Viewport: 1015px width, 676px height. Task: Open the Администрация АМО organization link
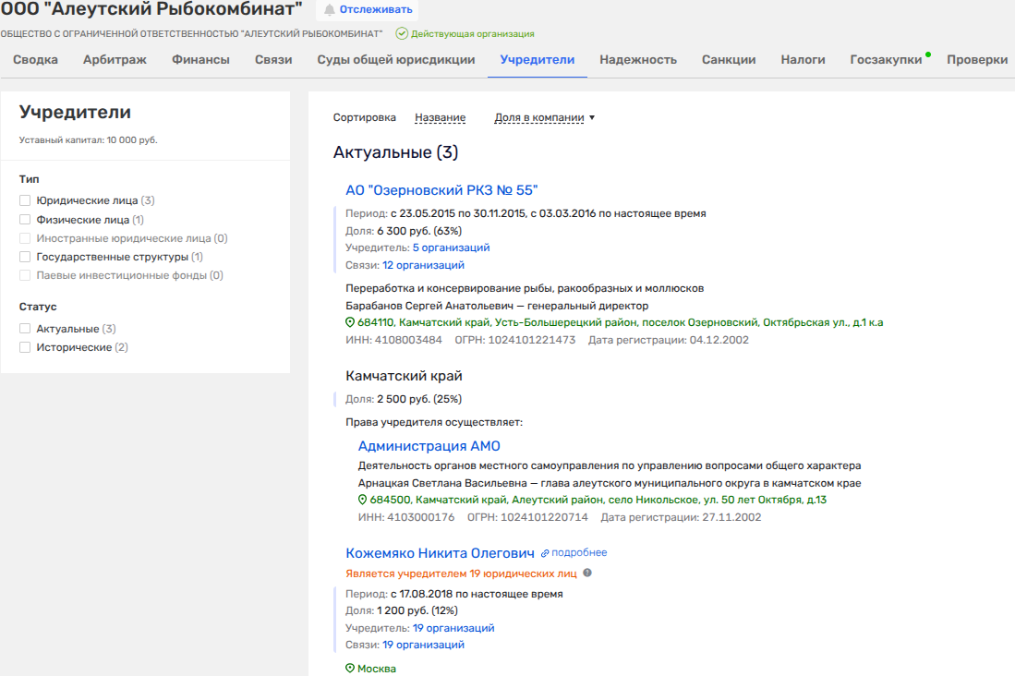pyautogui.click(x=429, y=446)
